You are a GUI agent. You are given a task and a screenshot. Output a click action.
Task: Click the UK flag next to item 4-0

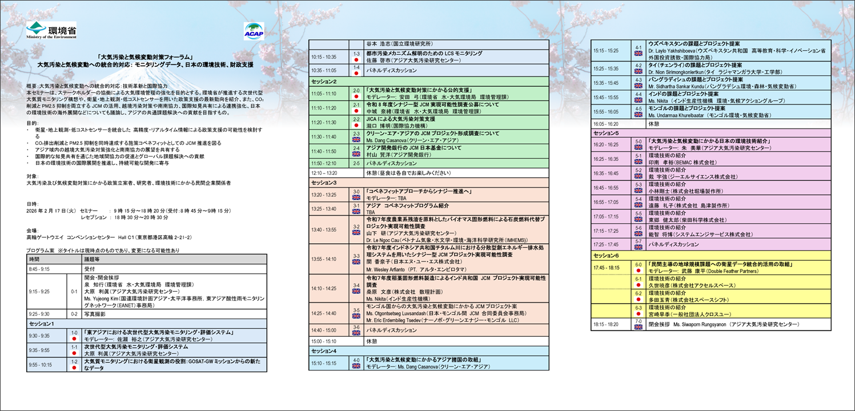[x=356, y=366]
